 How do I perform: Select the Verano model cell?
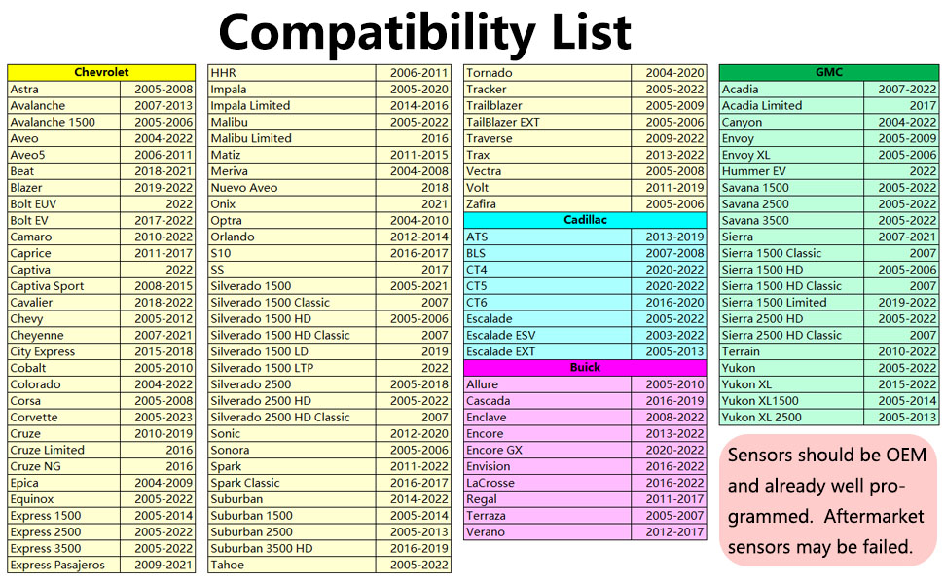click(x=548, y=532)
